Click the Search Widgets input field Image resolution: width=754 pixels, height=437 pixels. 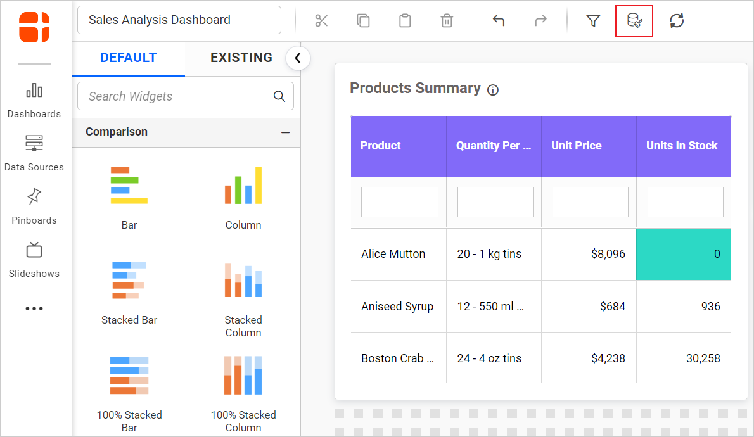click(x=177, y=96)
